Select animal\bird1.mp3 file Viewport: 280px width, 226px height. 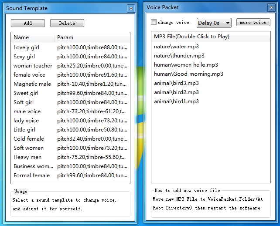pyautogui.click(x=211, y=101)
